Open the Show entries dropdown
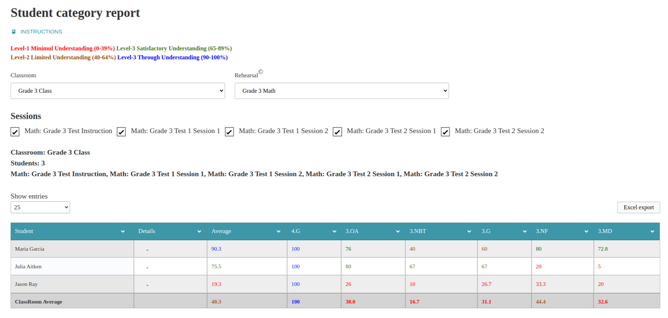668x318 pixels. 40,207
